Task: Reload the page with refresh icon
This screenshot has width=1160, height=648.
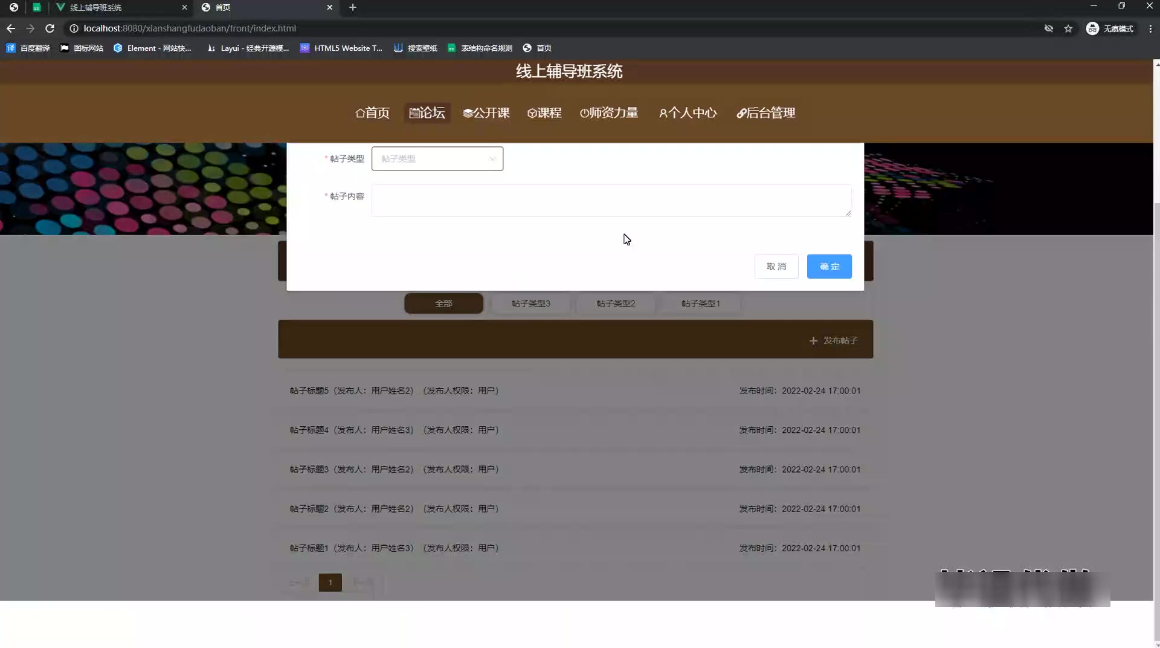Action: tap(50, 28)
